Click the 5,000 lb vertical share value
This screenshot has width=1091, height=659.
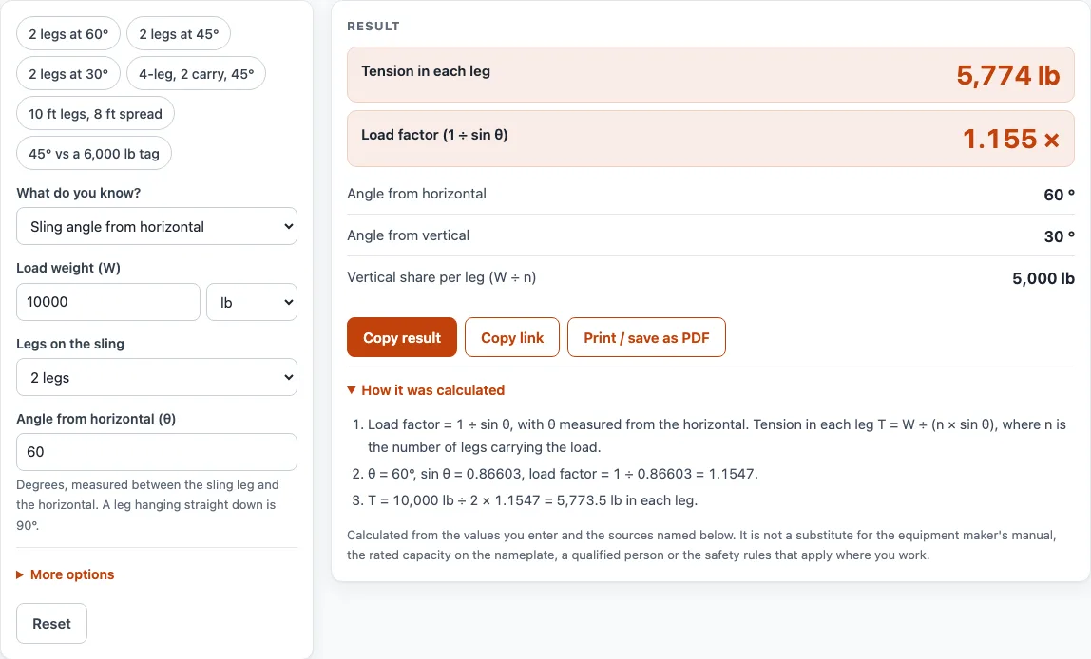point(1043,279)
